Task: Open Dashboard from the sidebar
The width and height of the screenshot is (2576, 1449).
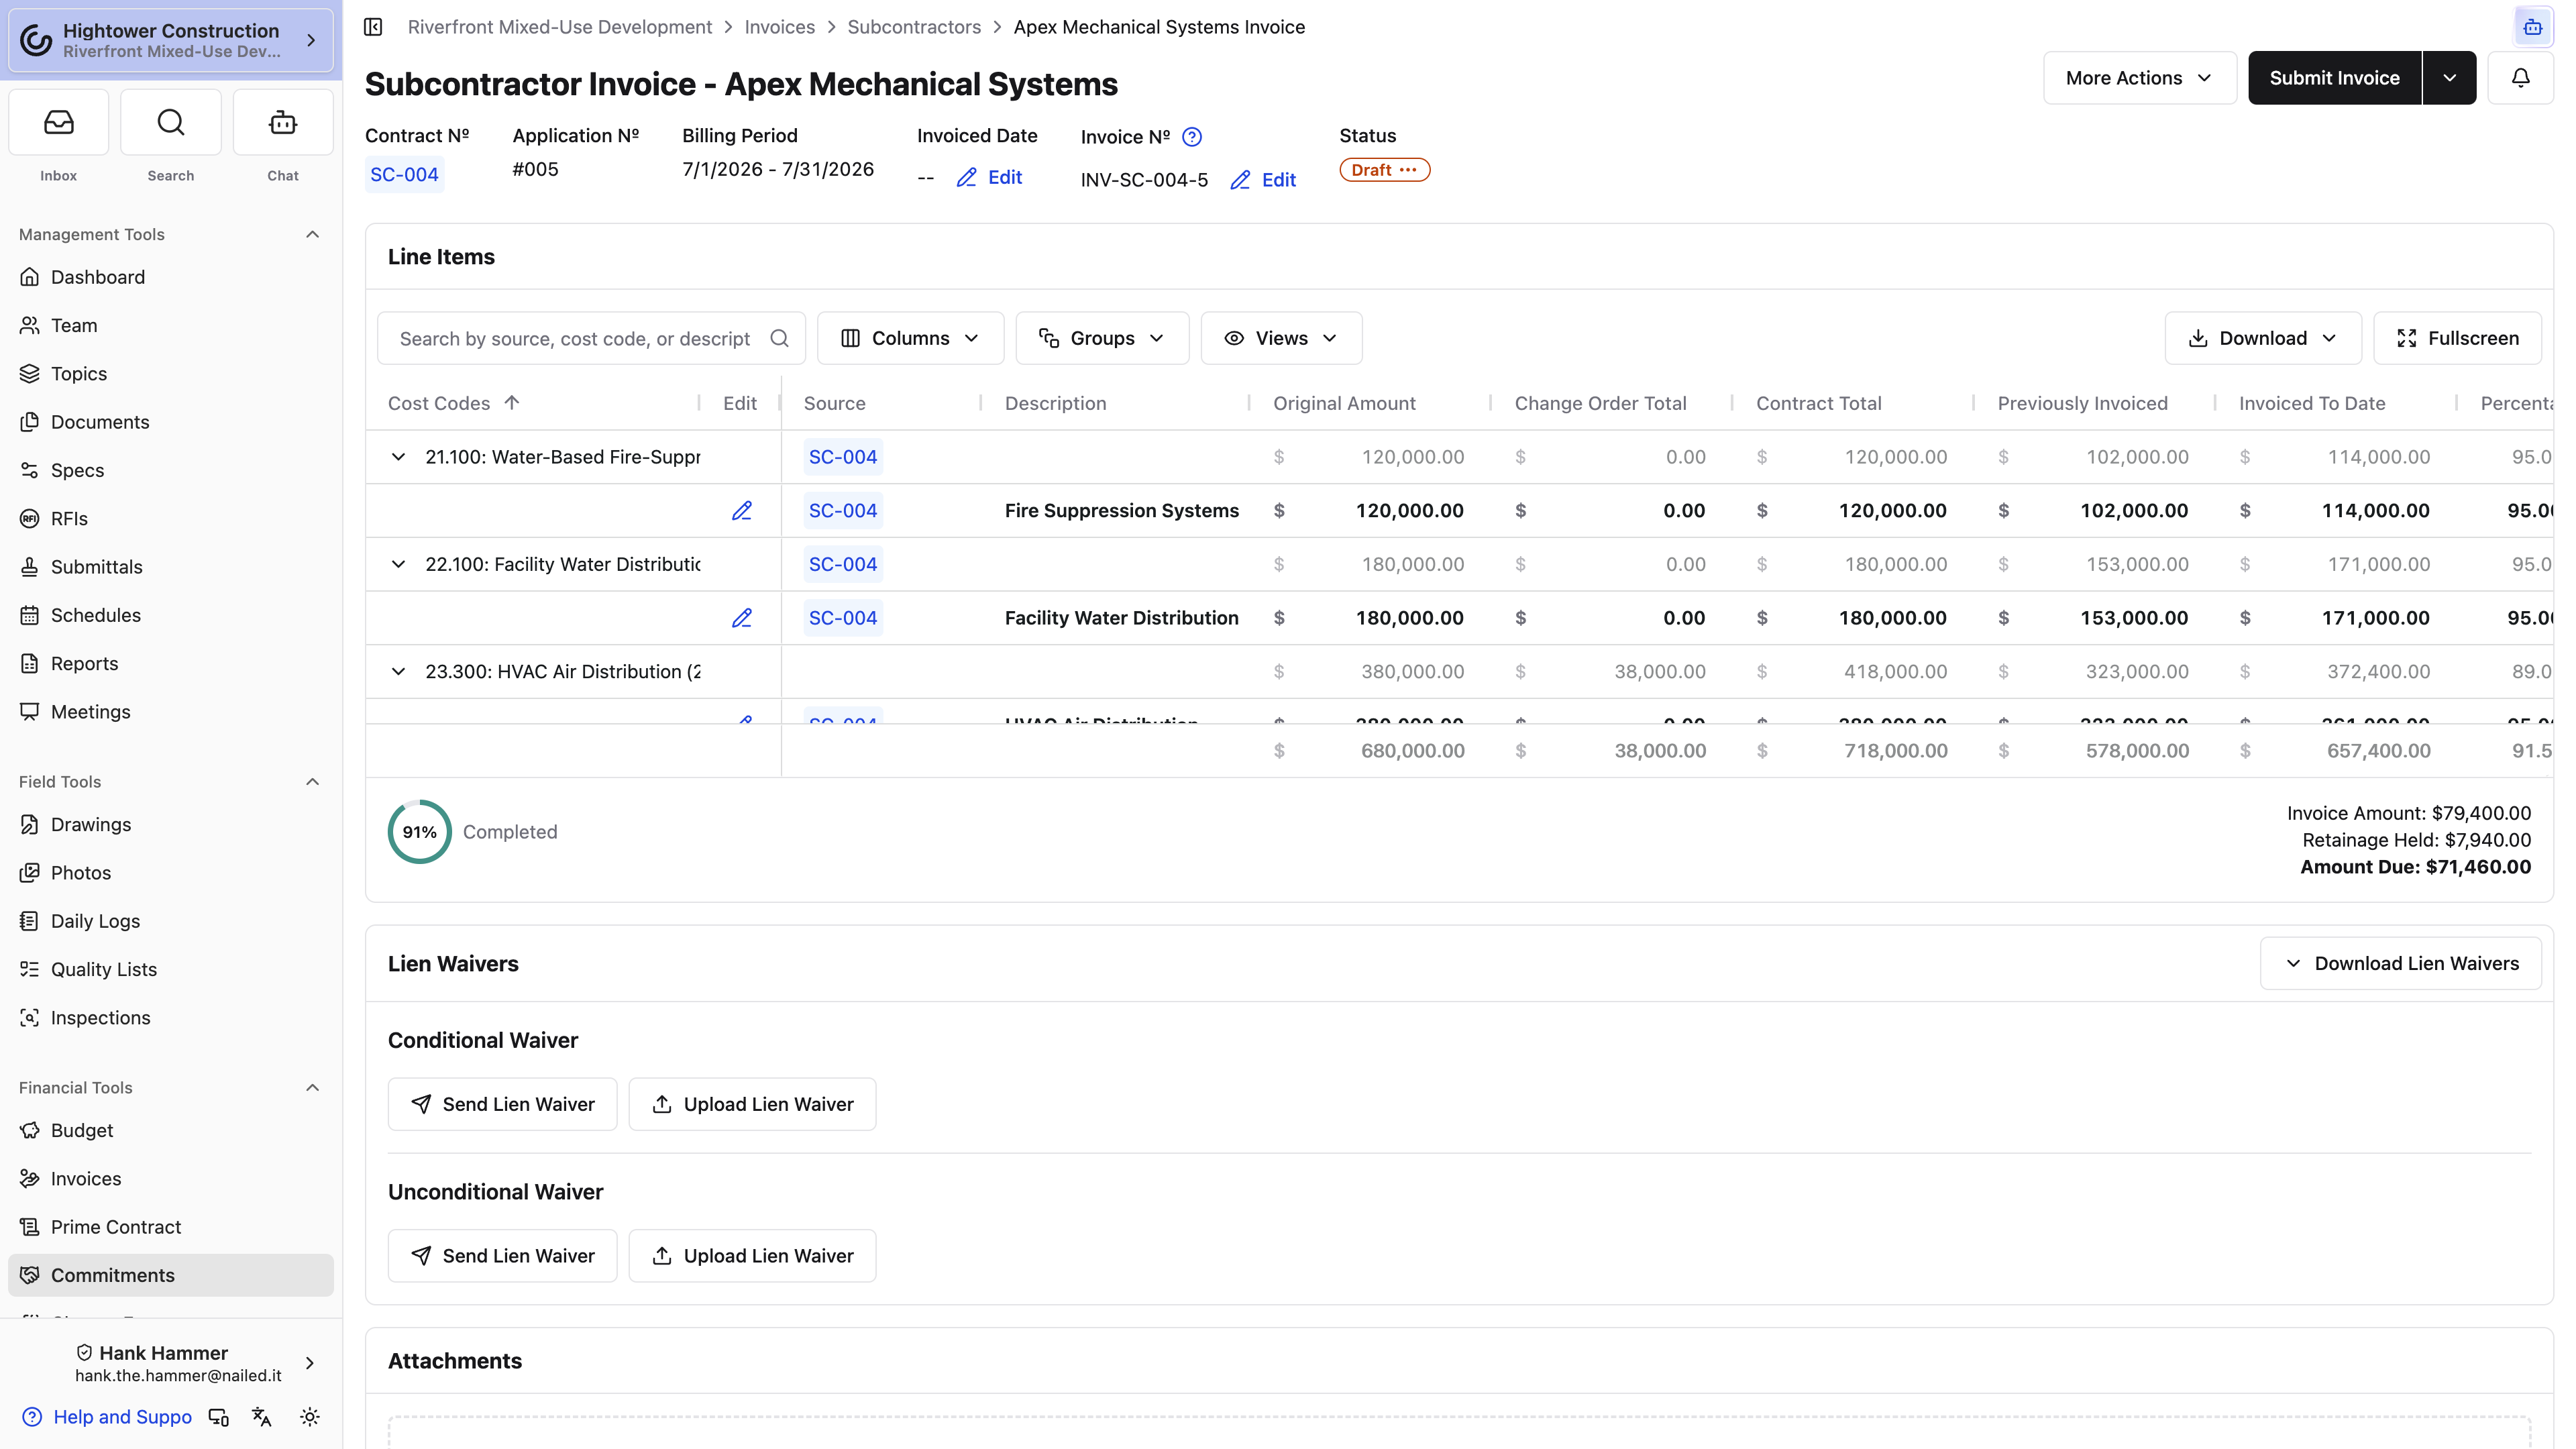Action: tap(171, 277)
